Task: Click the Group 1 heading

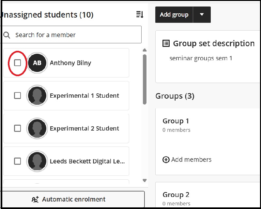Action: tap(176, 121)
